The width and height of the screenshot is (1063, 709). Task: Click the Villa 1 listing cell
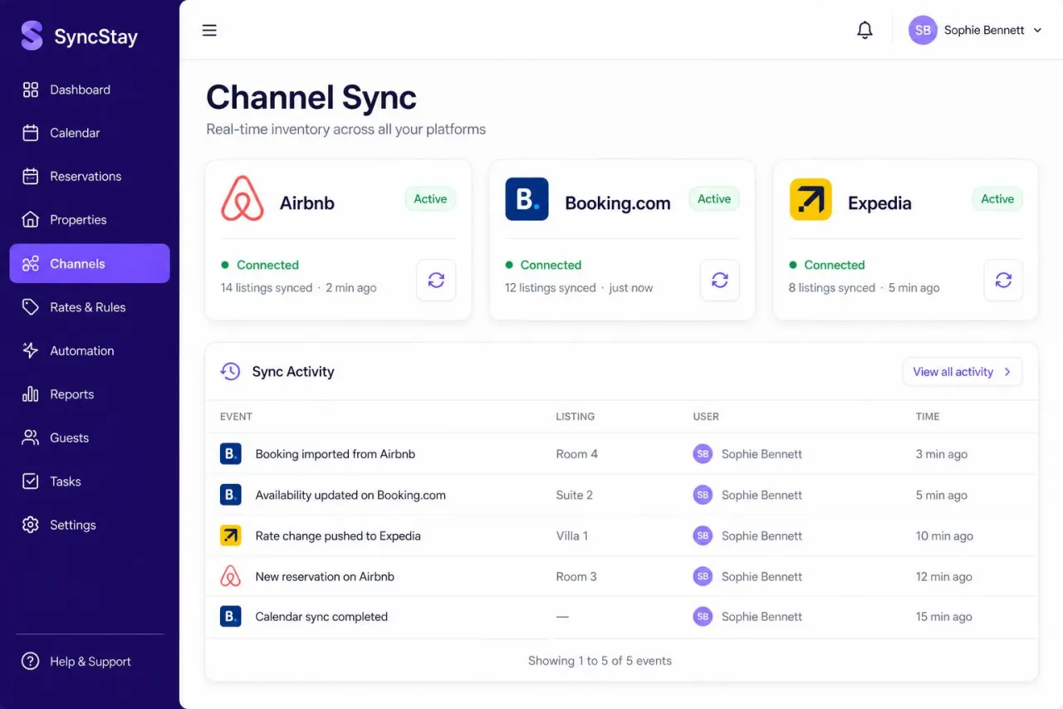point(572,535)
